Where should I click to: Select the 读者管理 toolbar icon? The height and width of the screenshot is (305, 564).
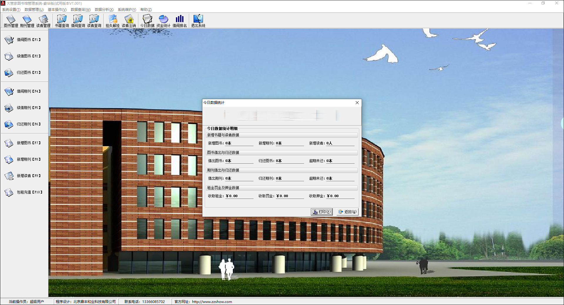(x=43, y=21)
